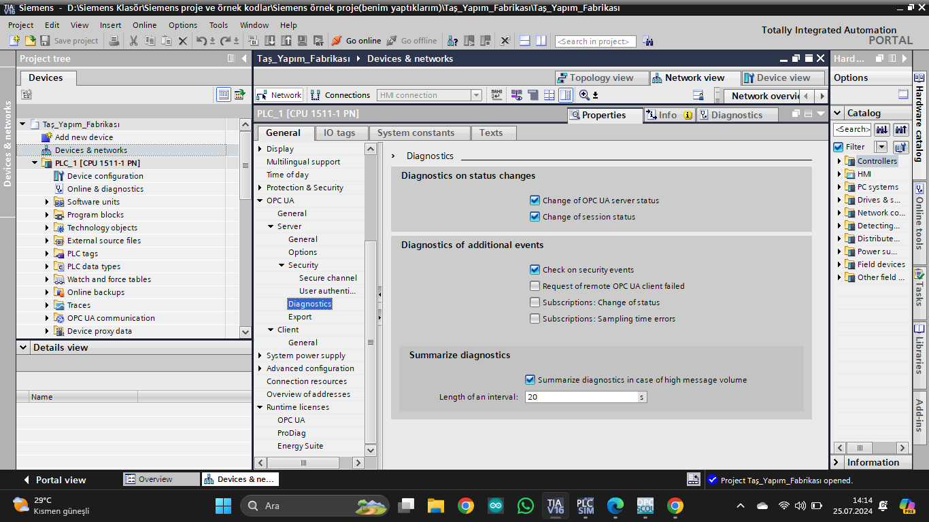Click the Paste toolbar icon

(166, 41)
